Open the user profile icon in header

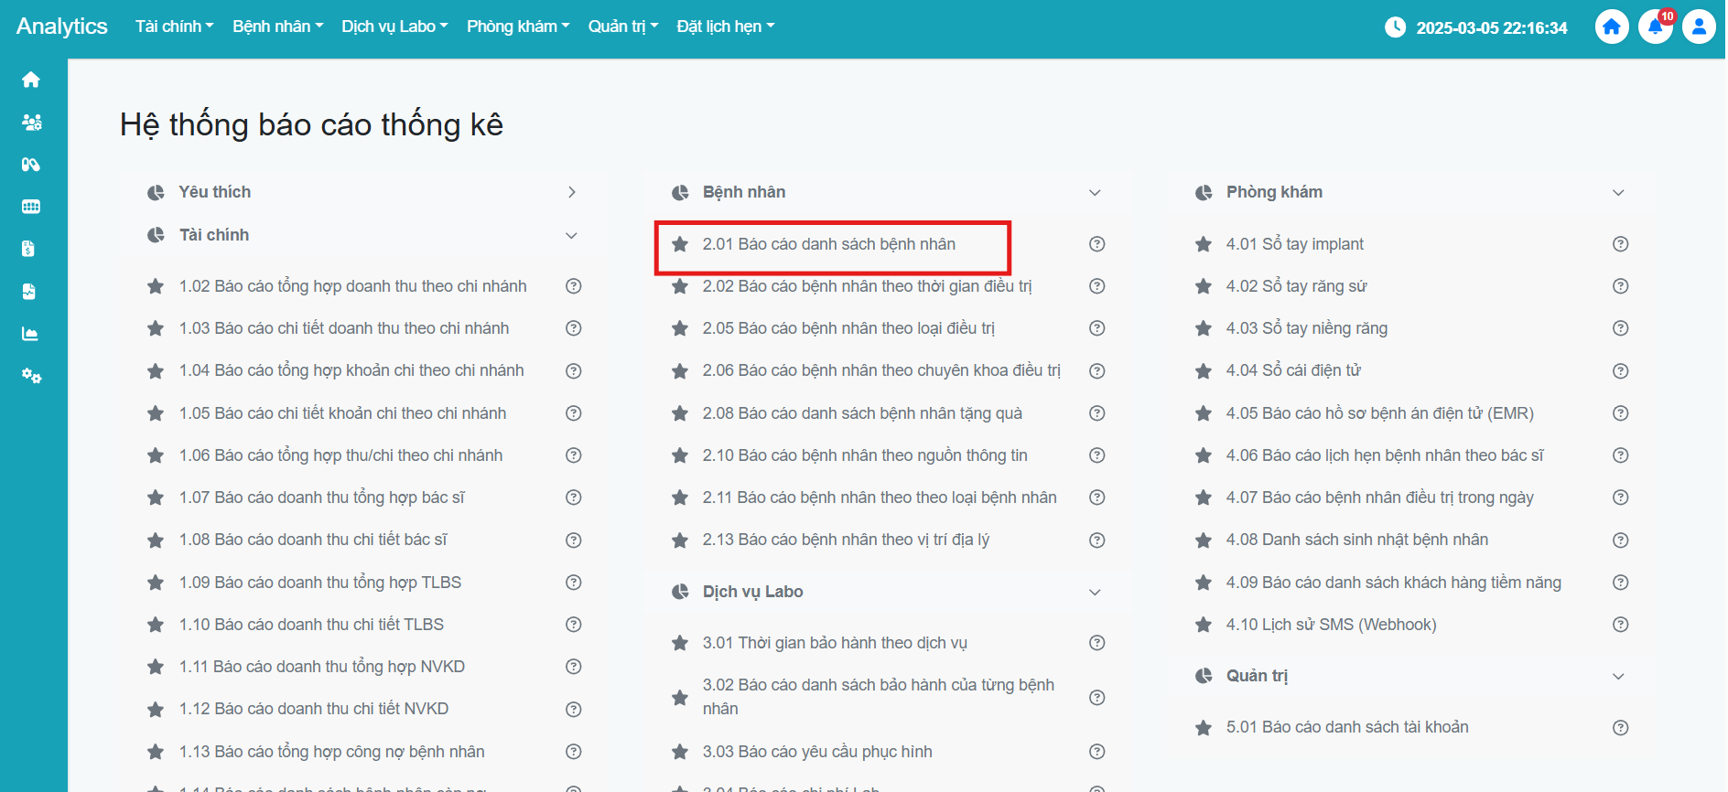[x=1699, y=27]
